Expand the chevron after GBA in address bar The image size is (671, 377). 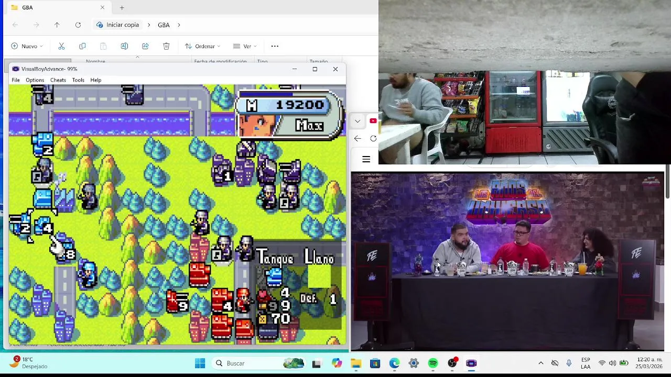point(179,25)
